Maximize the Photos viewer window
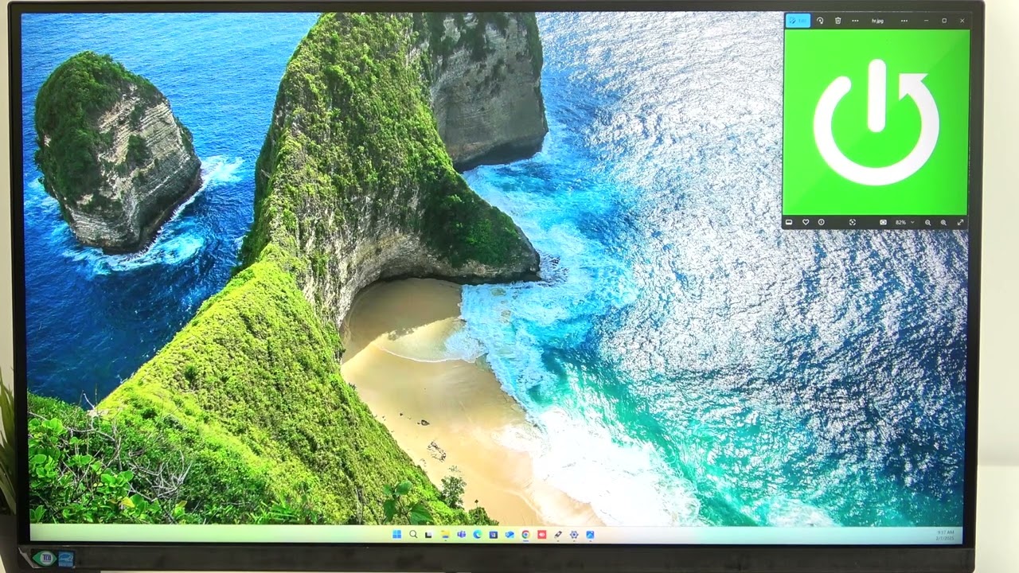Viewport: 1019px width, 573px height. click(x=944, y=21)
